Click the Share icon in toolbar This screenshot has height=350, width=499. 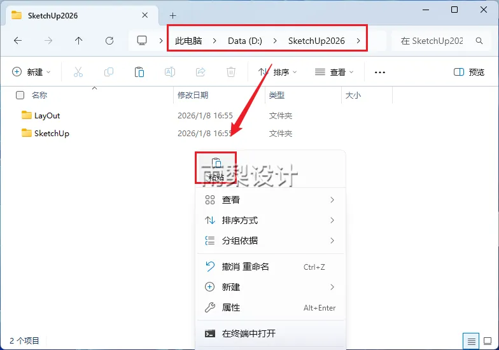(x=200, y=73)
